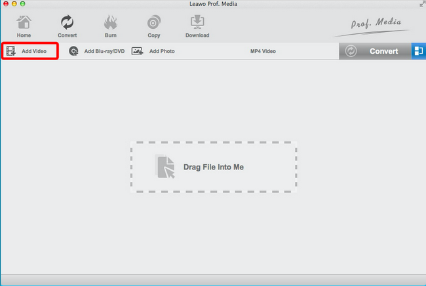Click the Drag File Into Me drop area
Image resolution: width=426 pixels, height=286 pixels.
point(214,167)
